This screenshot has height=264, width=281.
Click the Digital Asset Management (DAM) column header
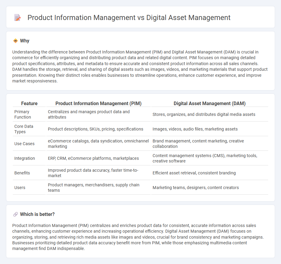tap(210, 103)
